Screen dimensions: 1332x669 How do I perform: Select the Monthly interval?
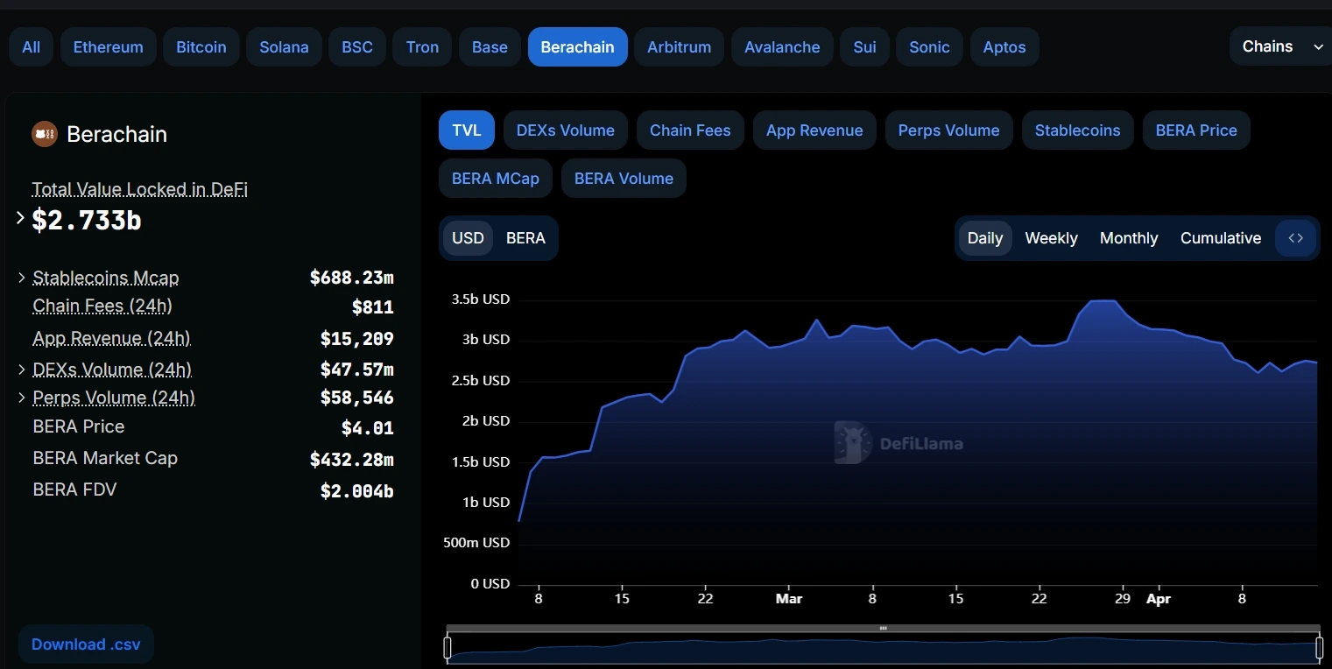1129,238
